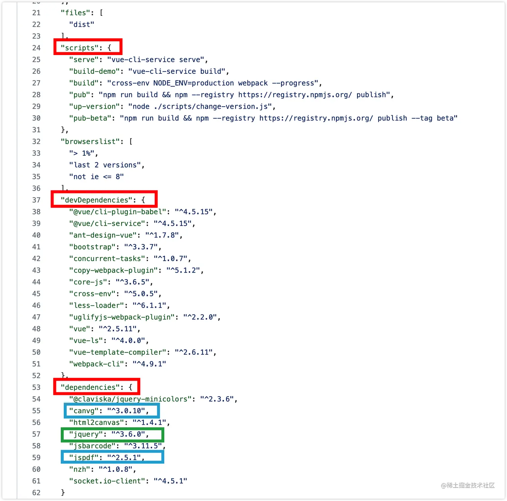Click the "last 2 versions" entry
This screenshot has height=501, width=507.
[107, 165]
